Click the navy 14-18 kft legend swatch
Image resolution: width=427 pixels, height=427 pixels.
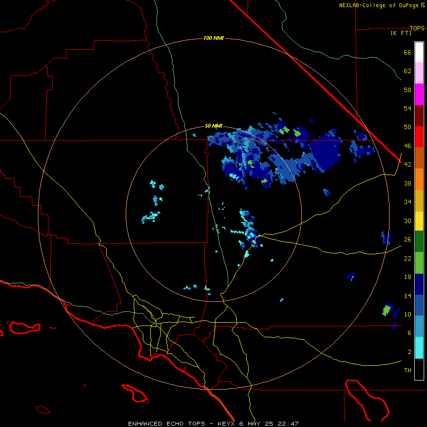pos(419,284)
